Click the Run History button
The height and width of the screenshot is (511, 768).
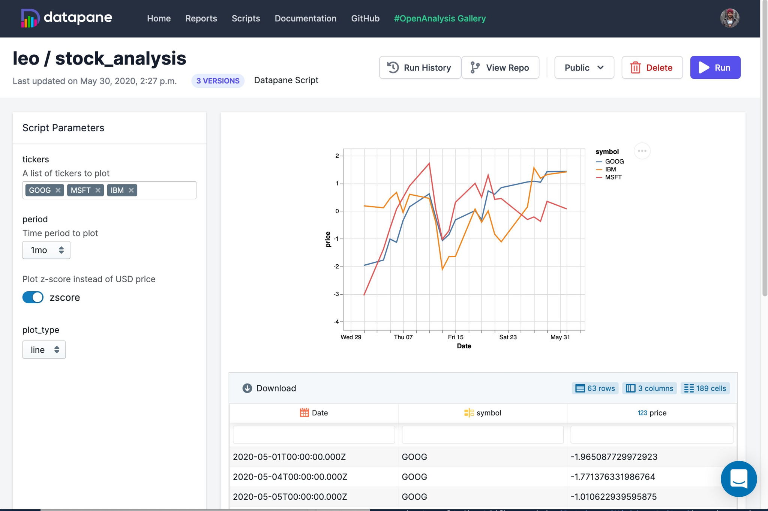click(x=420, y=67)
